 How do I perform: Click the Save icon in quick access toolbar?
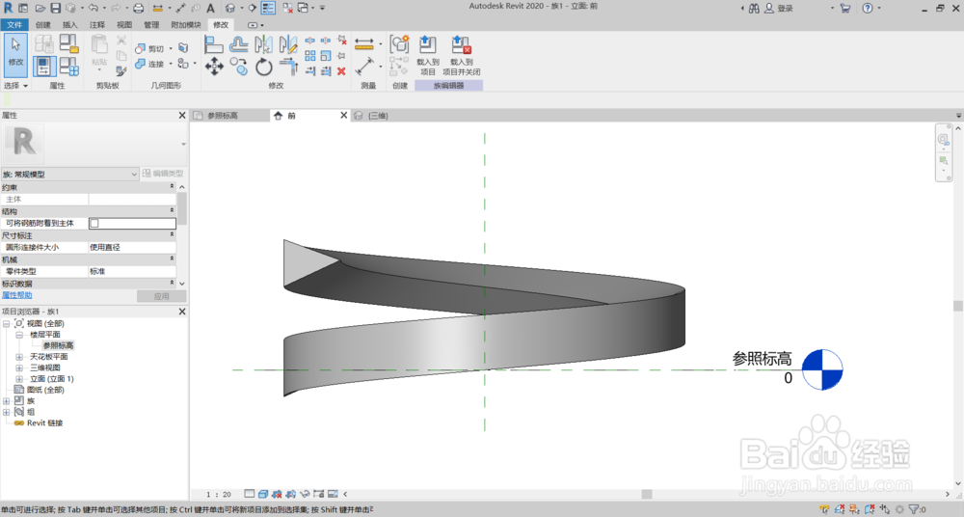(x=55, y=8)
